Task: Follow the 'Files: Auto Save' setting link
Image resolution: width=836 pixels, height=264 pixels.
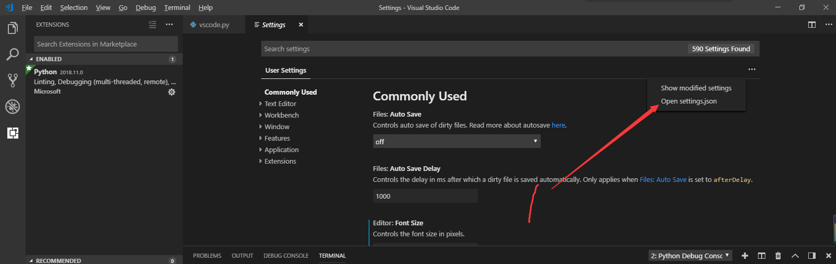Action: (x=663, y=179)
